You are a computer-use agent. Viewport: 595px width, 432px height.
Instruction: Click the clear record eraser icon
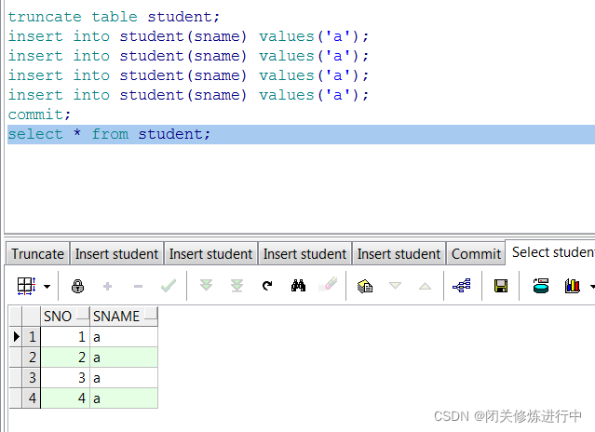click(x=329, y=285)
